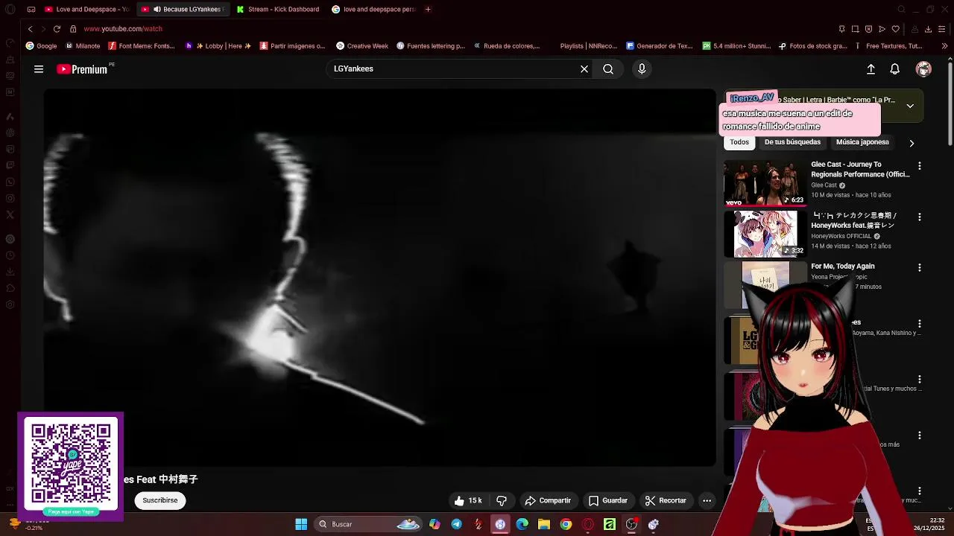Click the www.youtube.com/watch address bar
Image resolution: width=954 pixels, height=536 pixels.
pos(123,29)
